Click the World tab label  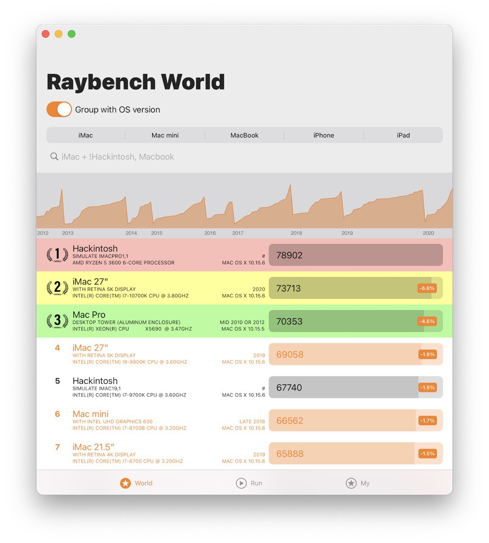click(x=144, y=483)
